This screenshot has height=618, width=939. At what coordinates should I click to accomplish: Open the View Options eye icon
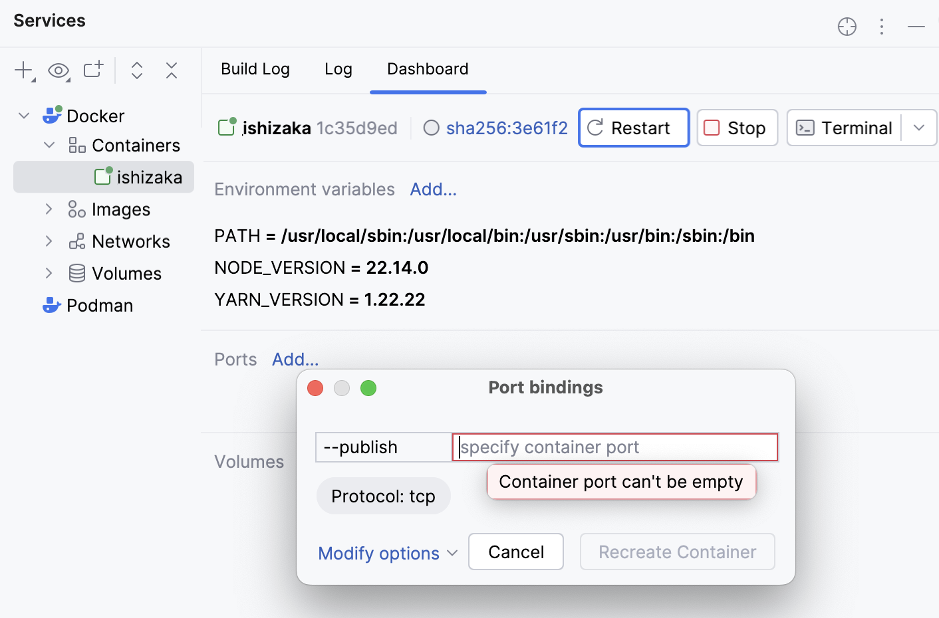[x=59, y=70]
